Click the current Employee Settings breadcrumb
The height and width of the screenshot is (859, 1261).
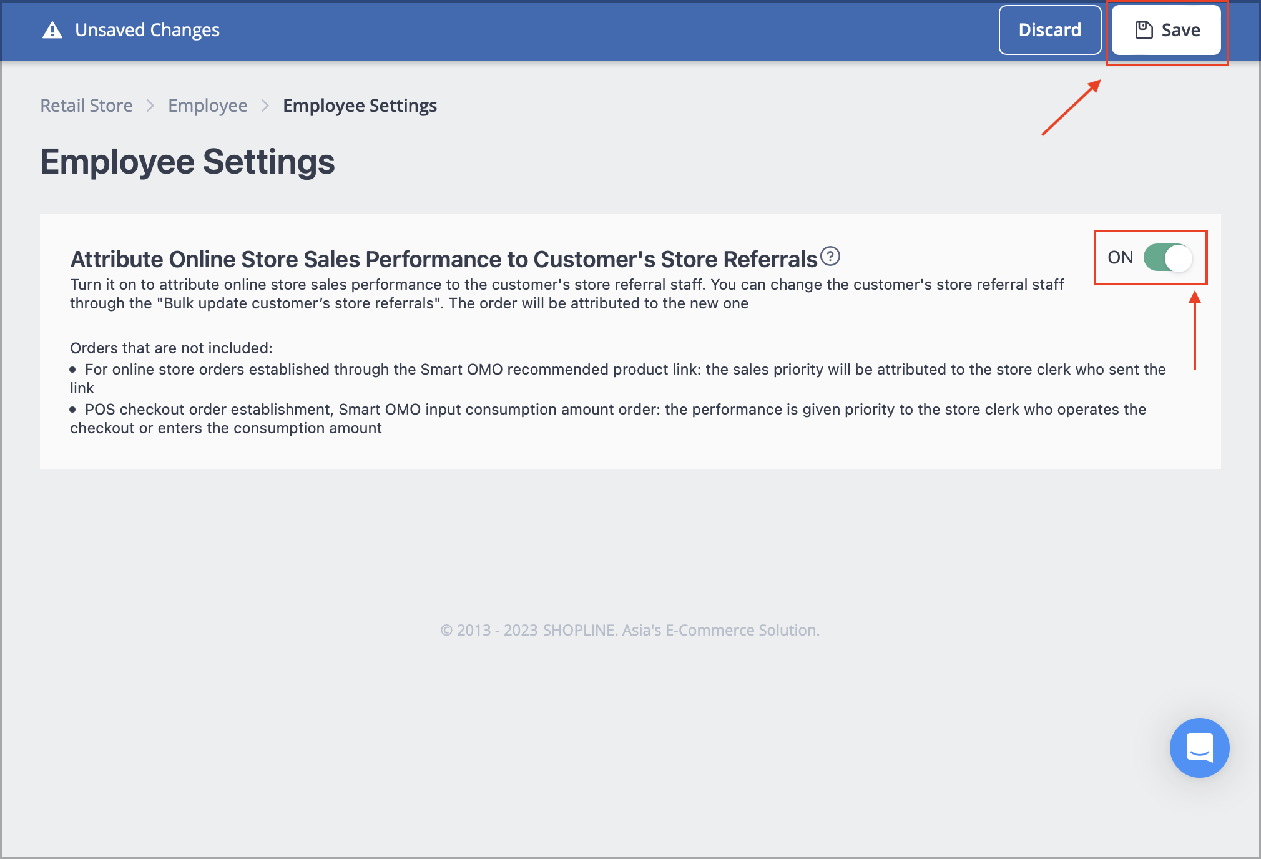tap(360, 106)
